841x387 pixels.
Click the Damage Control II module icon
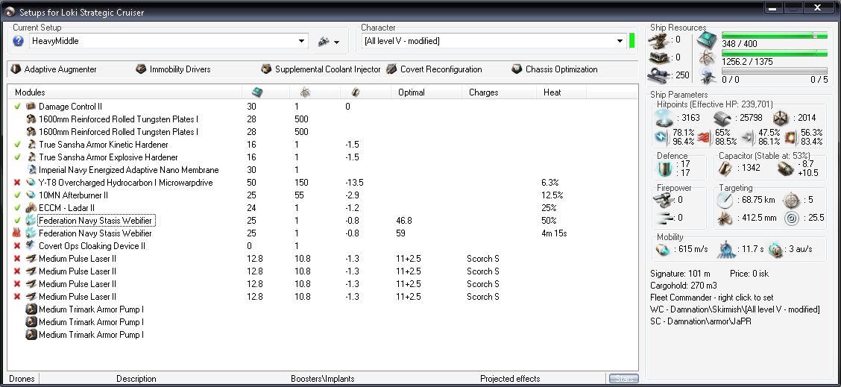pyautogui.click(x=31, y=107)
